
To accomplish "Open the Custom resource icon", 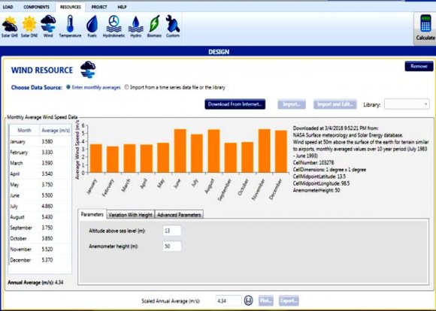I will point(173,26).
